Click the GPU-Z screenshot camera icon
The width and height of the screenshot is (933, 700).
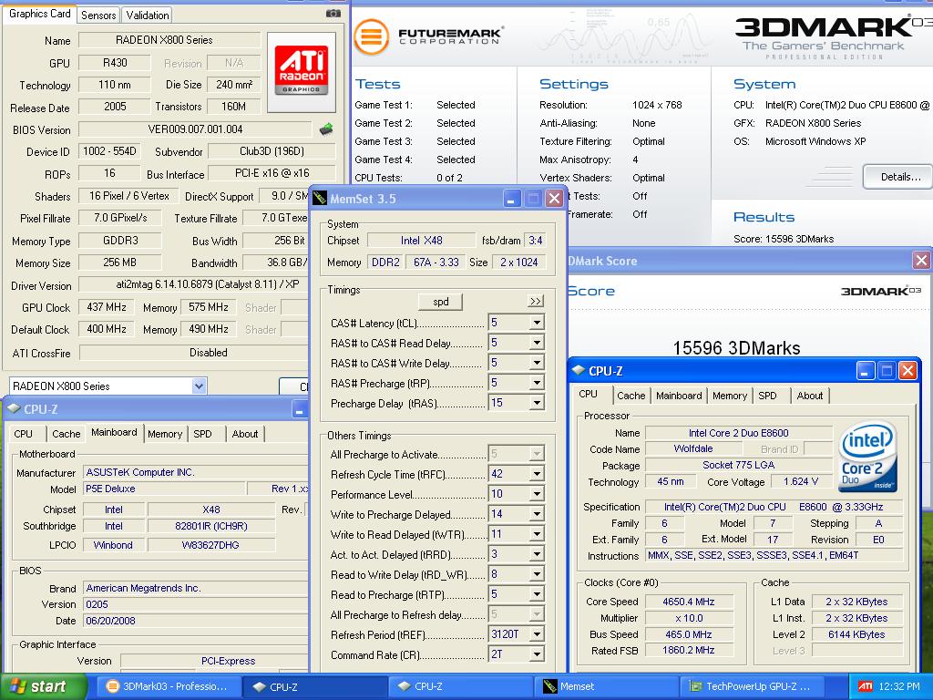click(333, 13)
